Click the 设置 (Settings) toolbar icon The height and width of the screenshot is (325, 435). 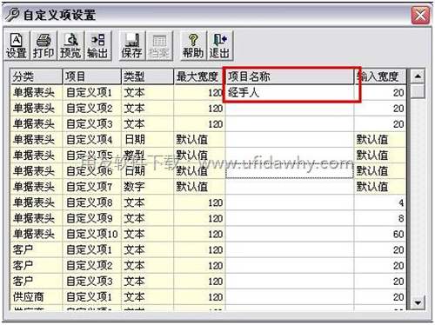tap(17, 46)
